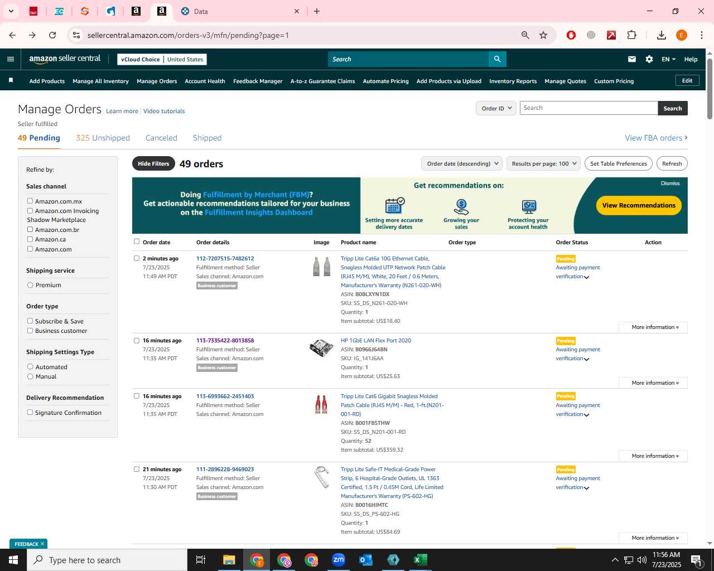Check the Subscribe & Save order type
714x571 pixels.
click(30, 321)
